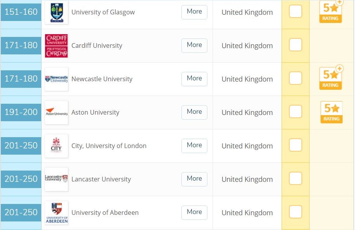The width and height of the screenshot is (355, 230).
Task: Expand More details for Newcastle University
Action: pyautogui.click(x=194, y=79)
